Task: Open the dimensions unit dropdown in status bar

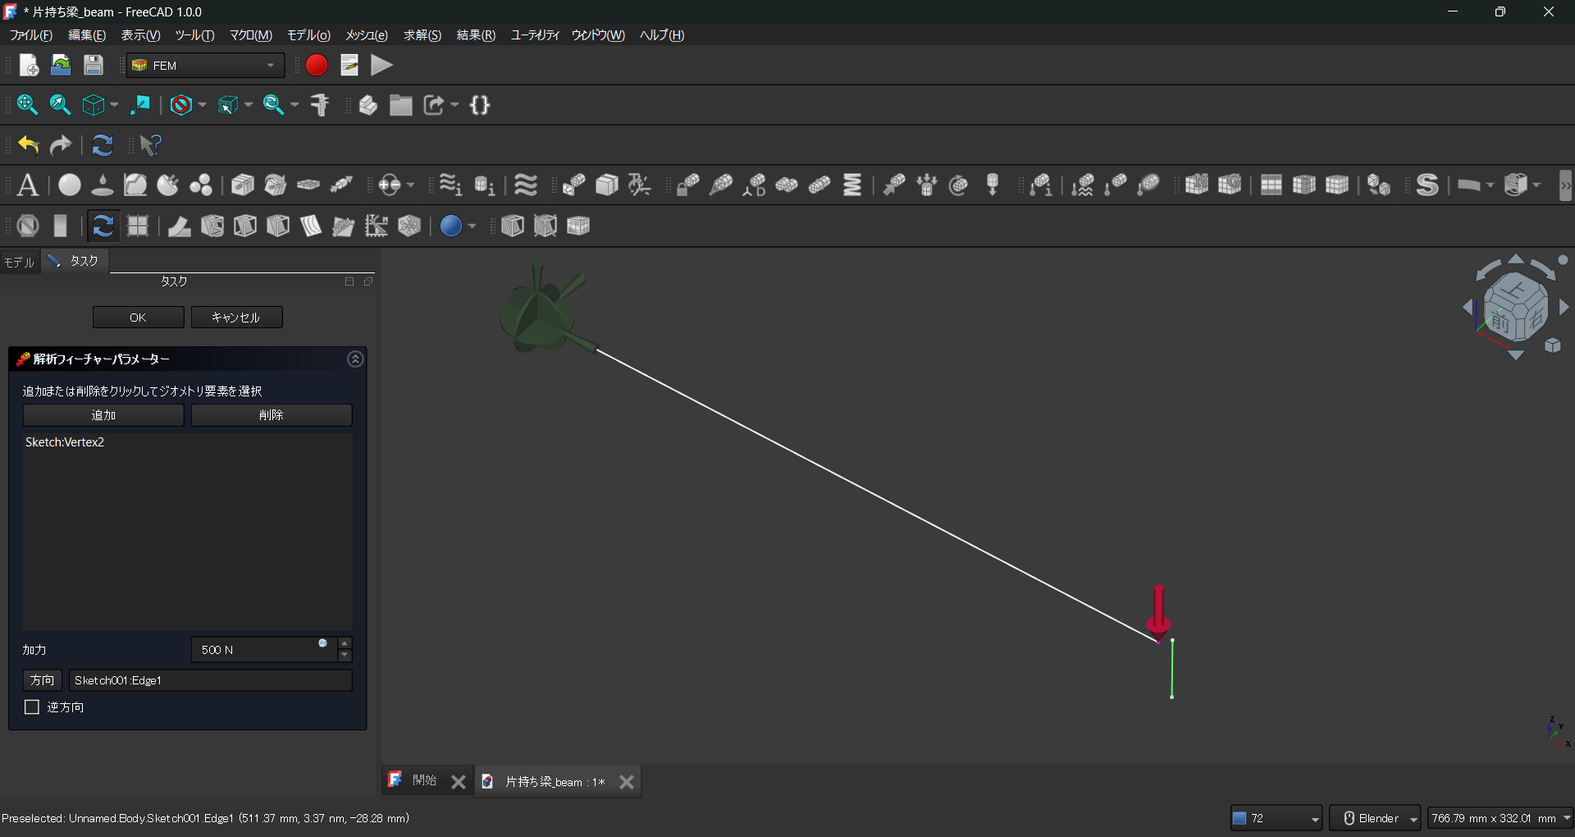Action: coord(1500,818)
